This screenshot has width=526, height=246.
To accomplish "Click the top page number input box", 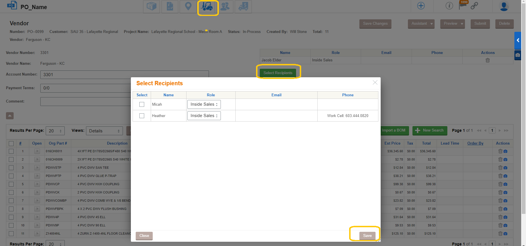I will pyautogui.click(x=492, y=131).
